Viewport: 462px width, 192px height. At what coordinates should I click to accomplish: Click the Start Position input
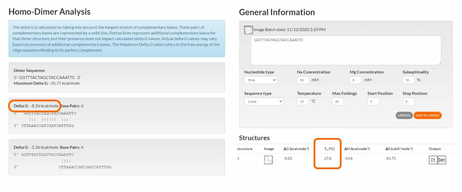[x=373, y=101]
